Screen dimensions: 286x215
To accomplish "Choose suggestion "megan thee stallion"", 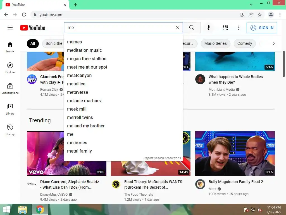I will coord(123,59).
